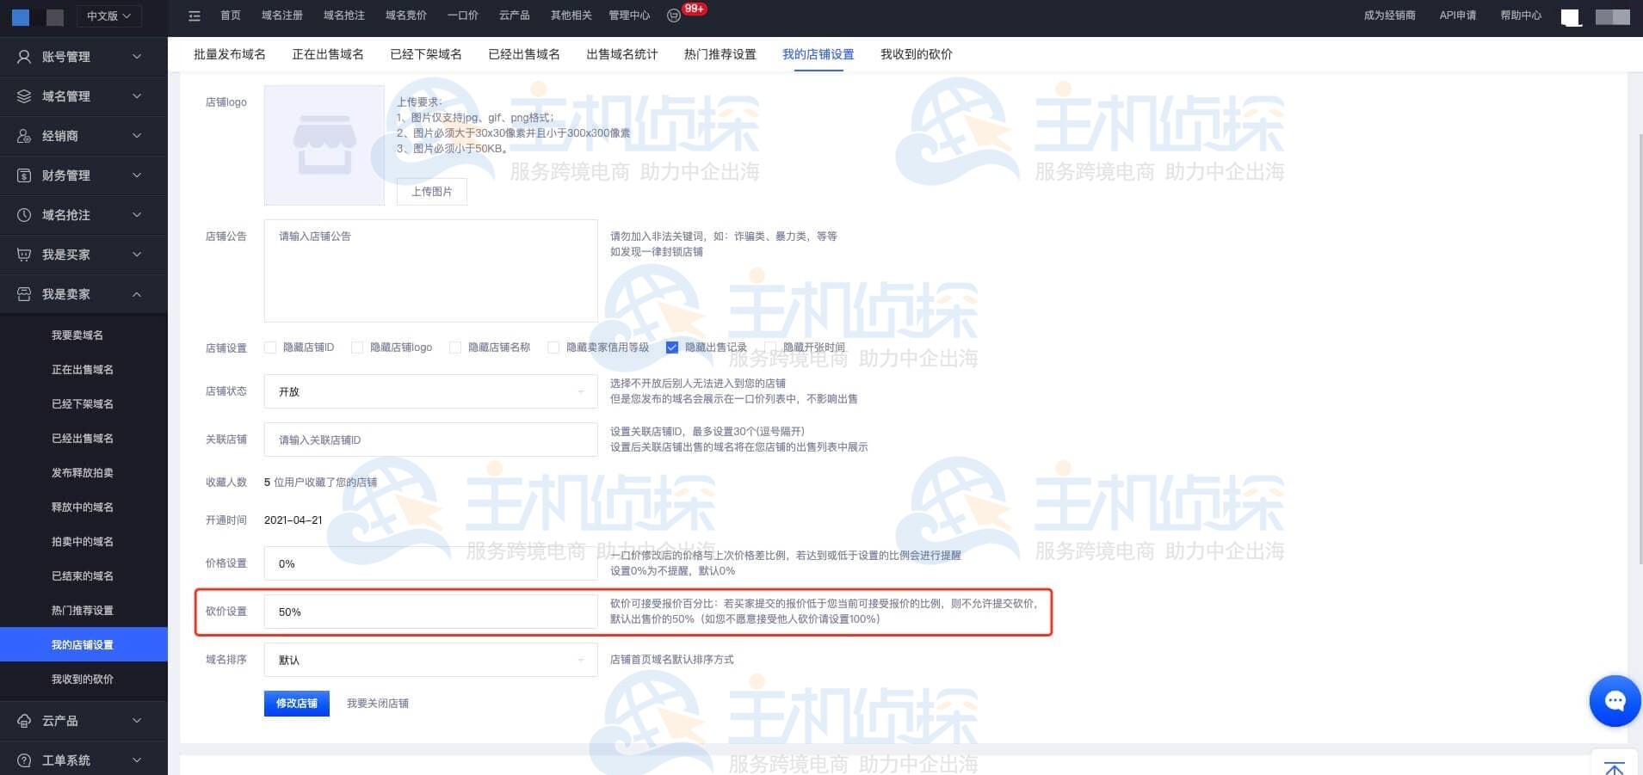Open the 中文版 language dropdown
This screenshot has width=1643, height=775.
pyautogui.click(x=108, y=15)
